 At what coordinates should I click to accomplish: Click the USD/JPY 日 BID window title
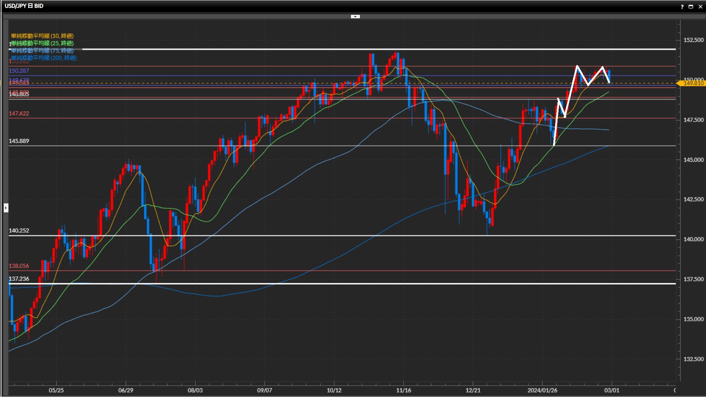tap(24, 6)
